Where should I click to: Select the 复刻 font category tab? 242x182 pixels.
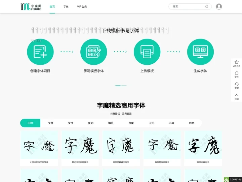pyautogui.click(x=91, y=123)
